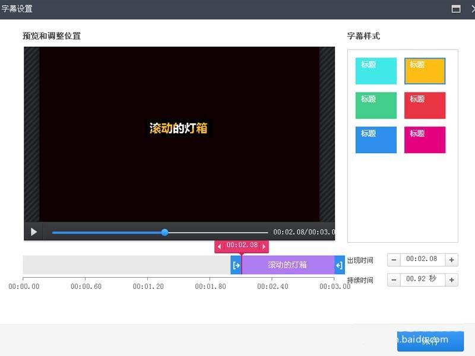Click the 00.92 秒 duration field
The image size is (475, 356).
[423, 279]
